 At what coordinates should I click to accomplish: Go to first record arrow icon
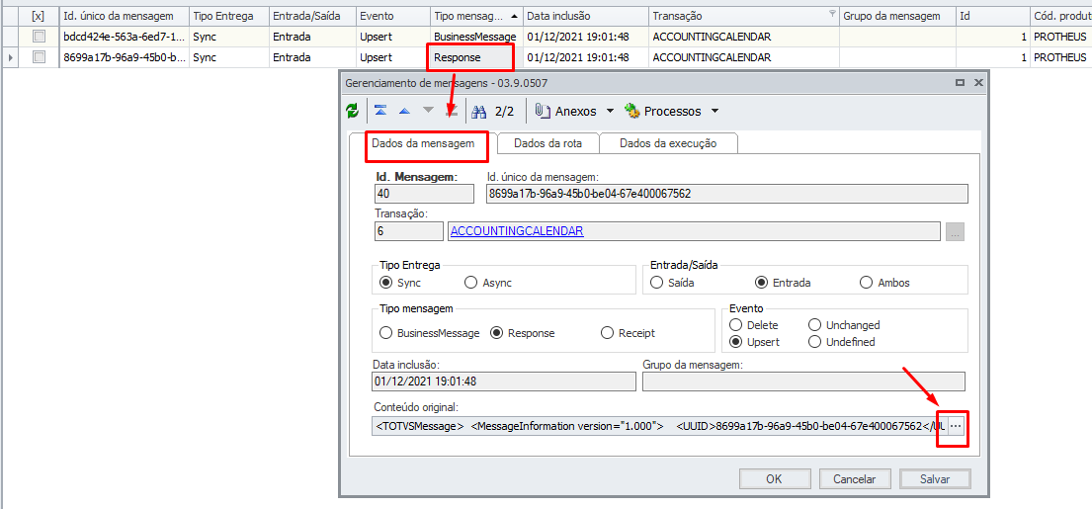click(380, 111)
